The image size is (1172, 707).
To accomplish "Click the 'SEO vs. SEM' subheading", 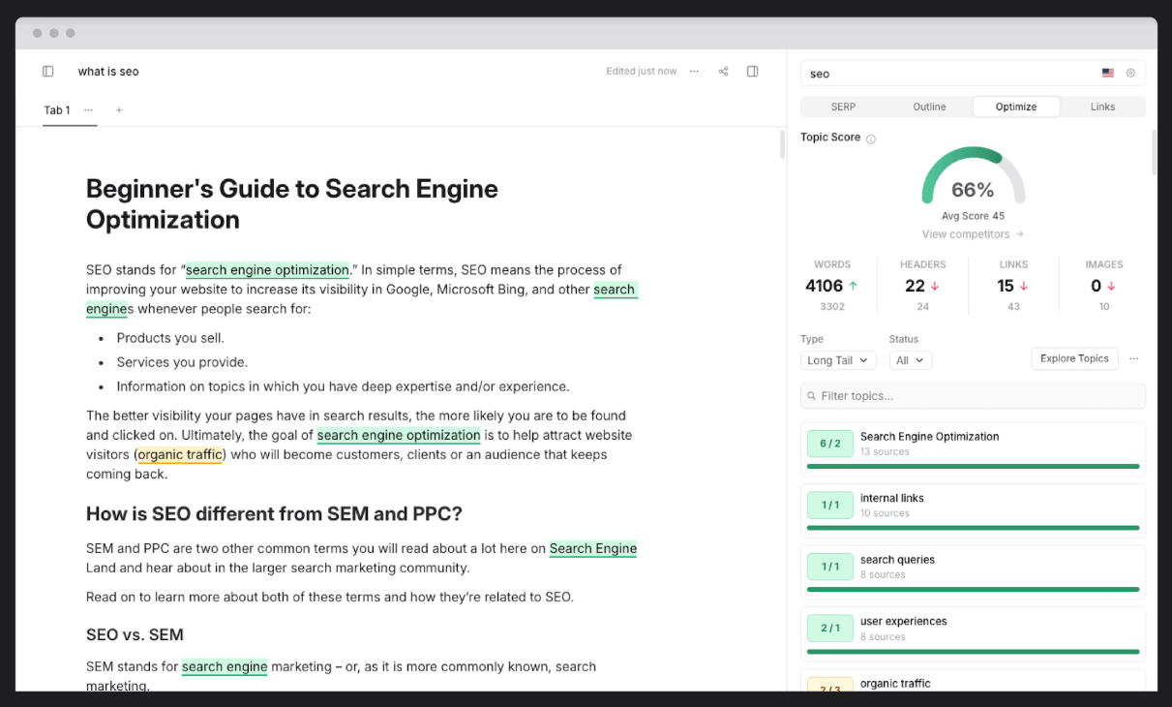I will point(135,634).
